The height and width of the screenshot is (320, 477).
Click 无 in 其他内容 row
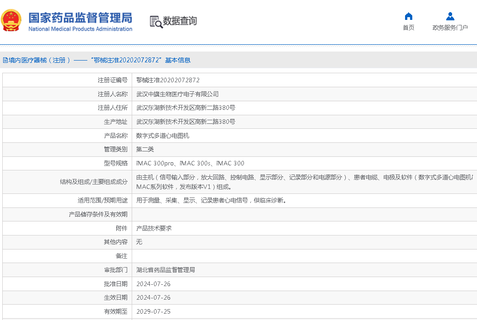(139, 242)
